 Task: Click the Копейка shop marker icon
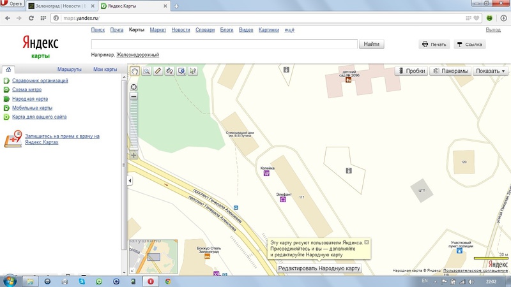tap(266, 173)
